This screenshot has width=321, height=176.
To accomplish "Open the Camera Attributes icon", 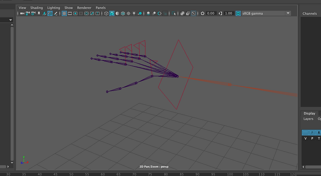I will [x=33, y=13].
